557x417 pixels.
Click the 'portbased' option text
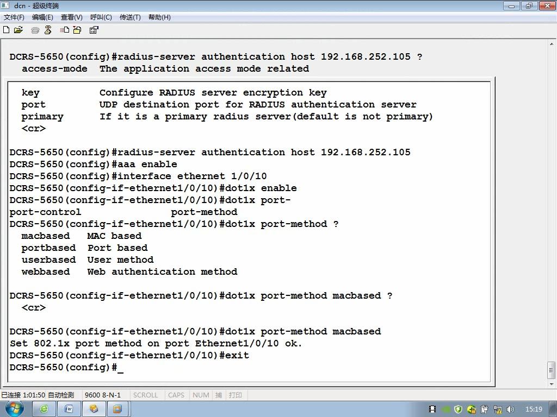[48, 248]
